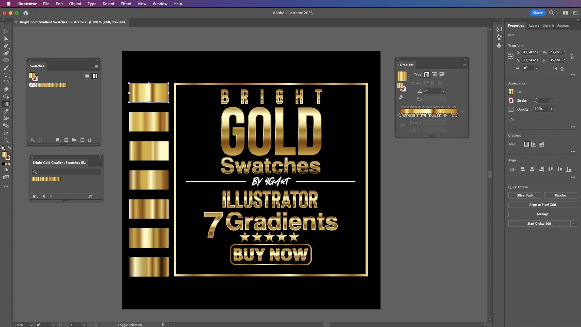This screenshot has width=581, height=327.
Task: Click the reverse gradient toggle
Action: [401, 97]
